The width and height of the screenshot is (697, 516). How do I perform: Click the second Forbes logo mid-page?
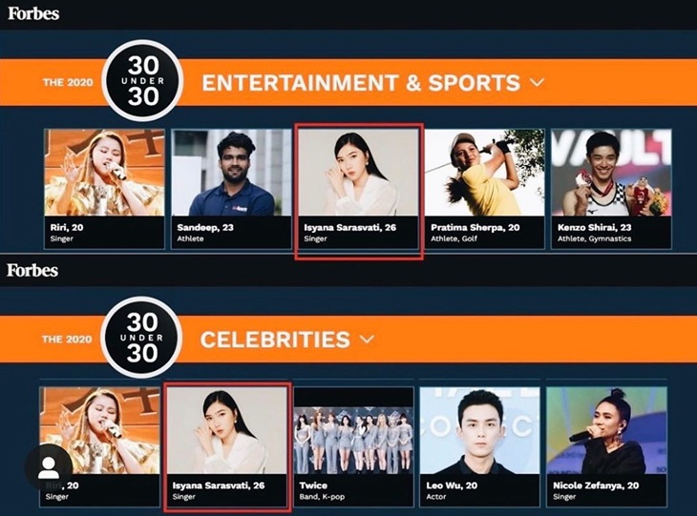(32, 271)
